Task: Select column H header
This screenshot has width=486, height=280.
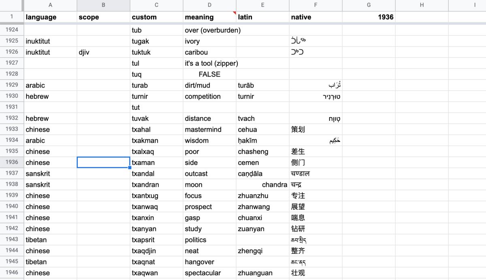Action: (x=422, y=5)
